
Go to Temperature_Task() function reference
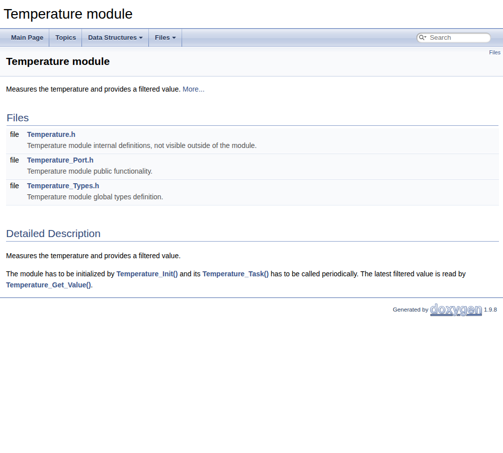tap(235, 274)
